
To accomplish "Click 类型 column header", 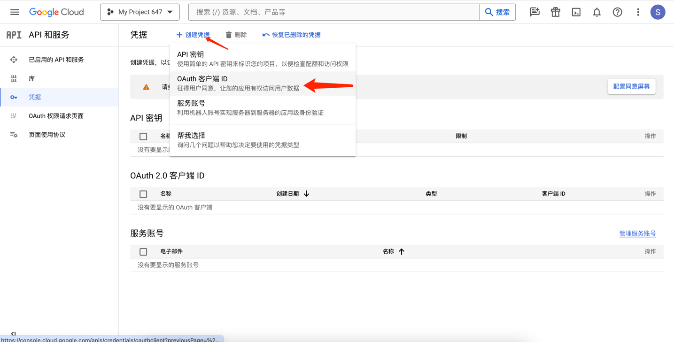I will click(x=431, y=194).
